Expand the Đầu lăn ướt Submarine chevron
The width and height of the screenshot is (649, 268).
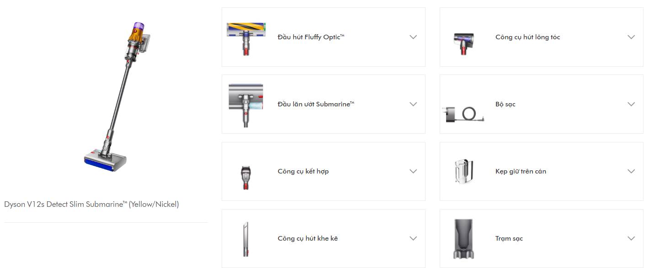[x=413, y=104]
